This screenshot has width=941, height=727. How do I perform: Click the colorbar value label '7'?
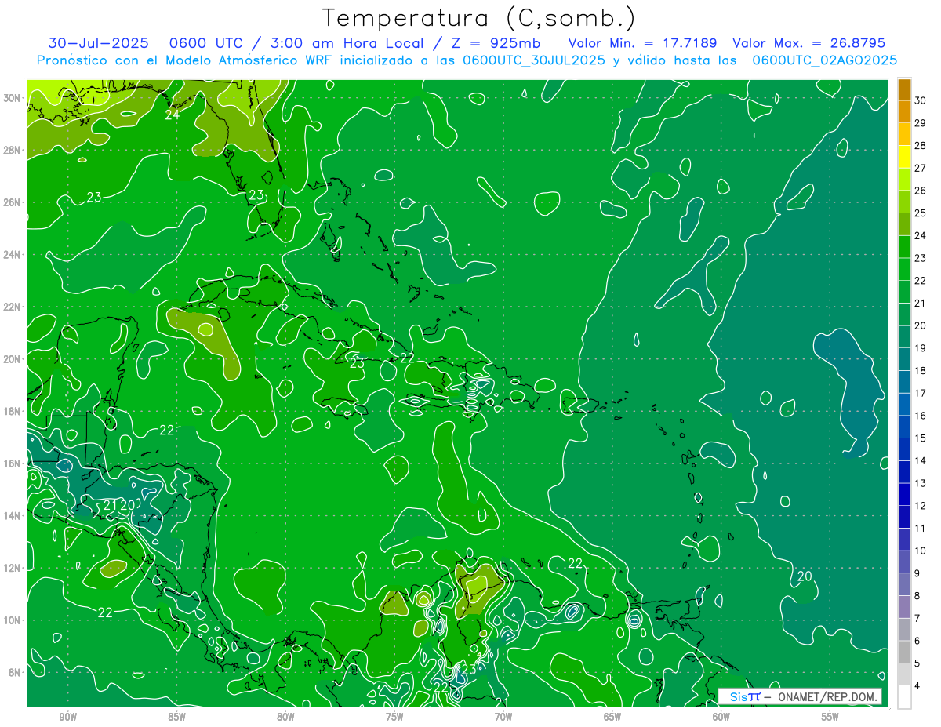(x=917, y=618)
